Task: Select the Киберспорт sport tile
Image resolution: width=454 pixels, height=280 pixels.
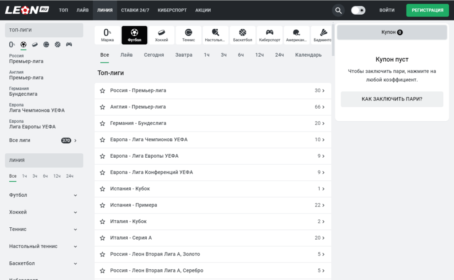Action: [x=270, y=35]
